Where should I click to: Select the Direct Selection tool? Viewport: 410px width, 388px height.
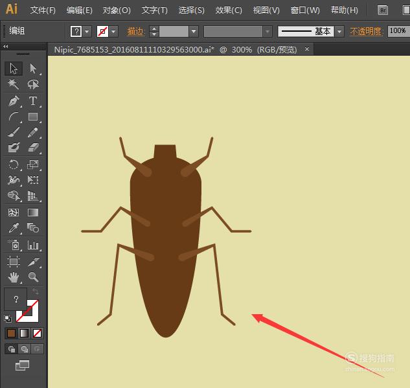(33, 69)
